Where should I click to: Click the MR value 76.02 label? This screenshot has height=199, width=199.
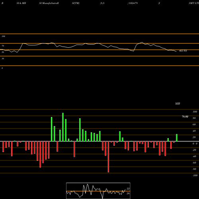click(185, 117)
